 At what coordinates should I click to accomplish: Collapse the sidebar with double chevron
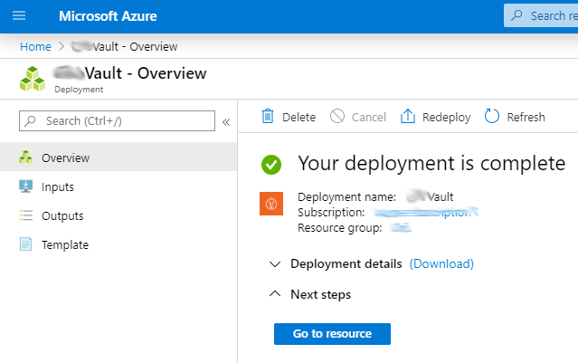pos(226,121)
